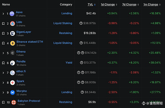Click the question mark icon next to Pendle TVL
This screenshot has height=108, width=165.
[82, 63]
